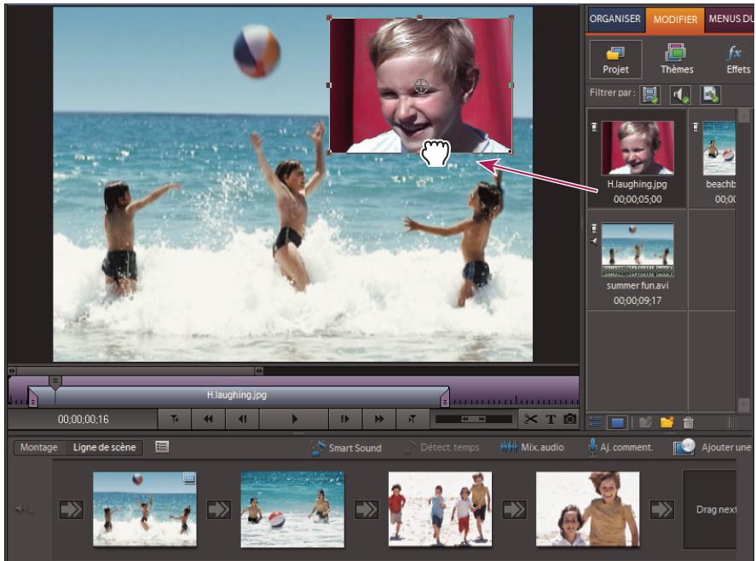The image size is (756, 561).
Task: Select the second sceneline clip with beach ball
Action: click(x=292, y=509)
